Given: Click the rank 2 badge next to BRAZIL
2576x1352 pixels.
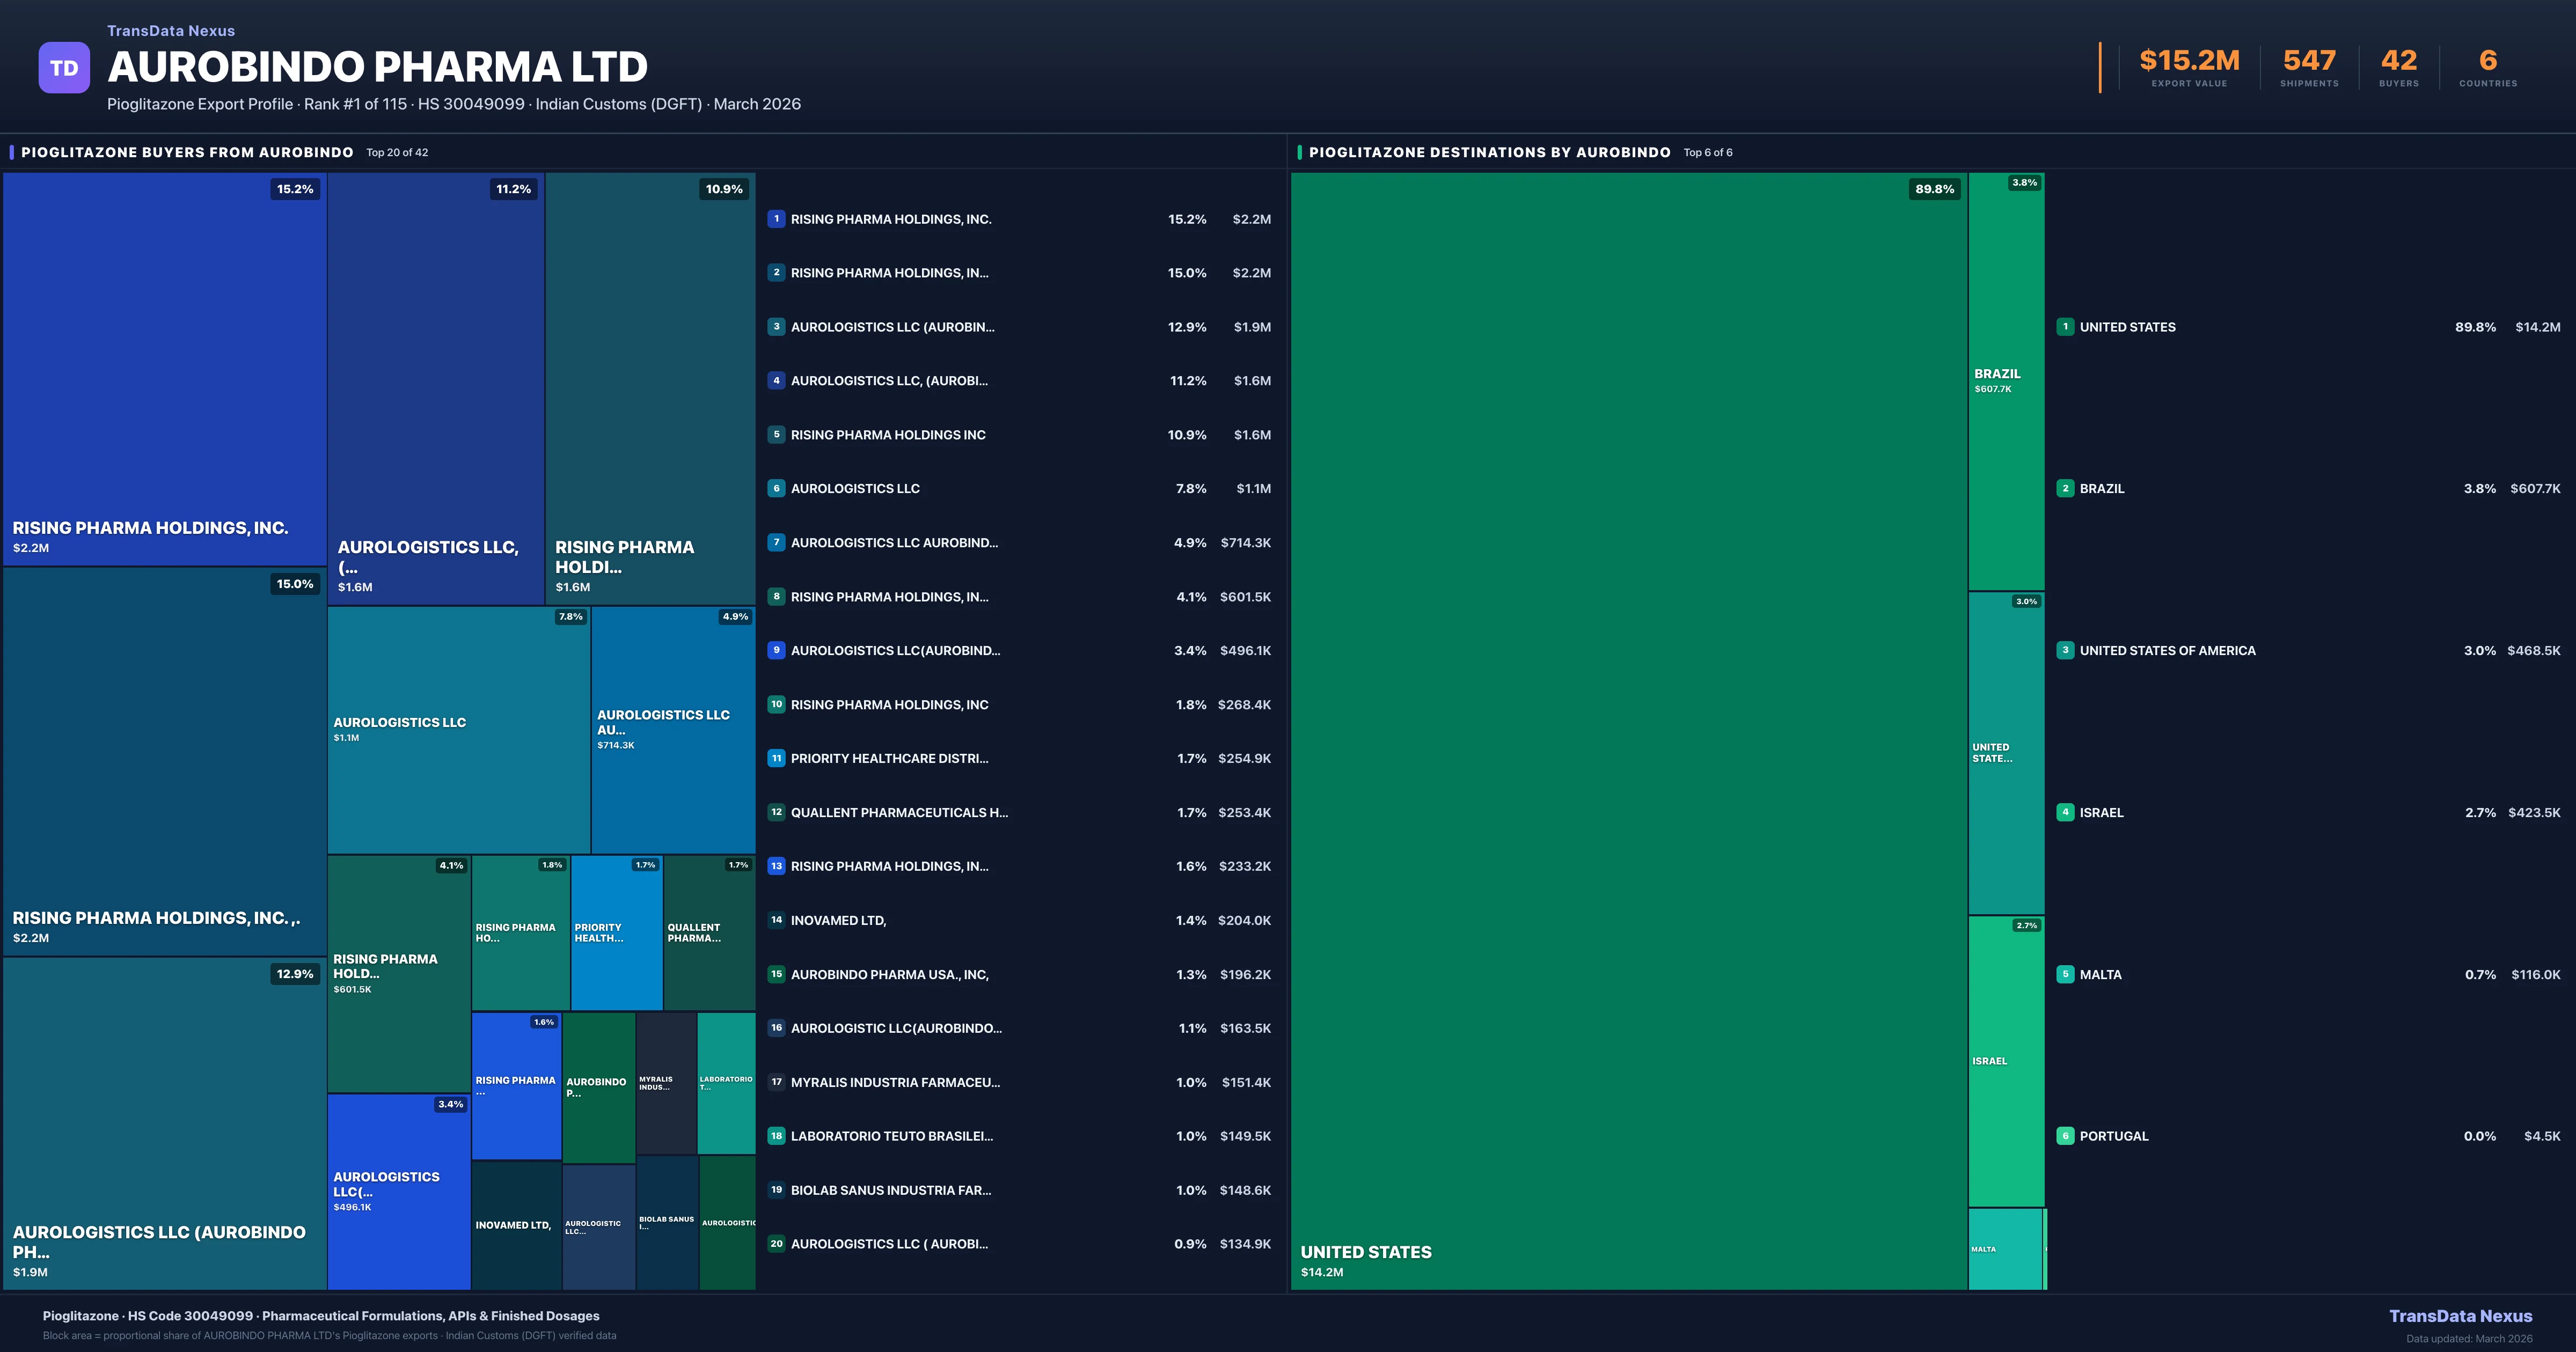Looking at the screenshot, I should 2065,489.
